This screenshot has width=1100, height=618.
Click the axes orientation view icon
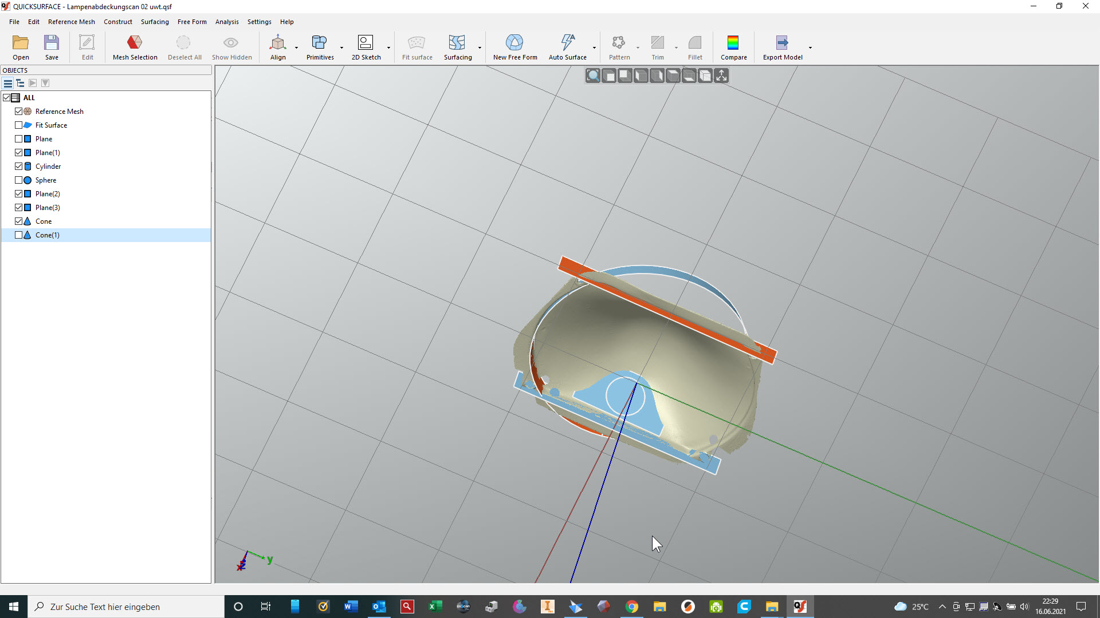pos(721,76)
